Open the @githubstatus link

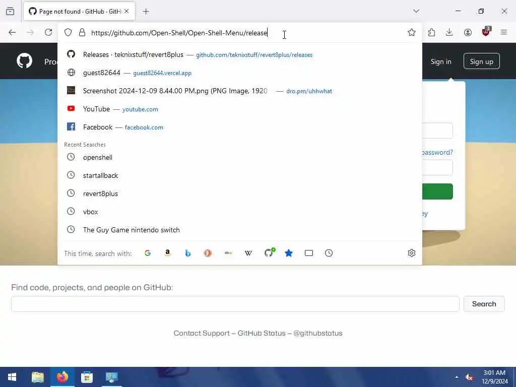tap(317, 333)
